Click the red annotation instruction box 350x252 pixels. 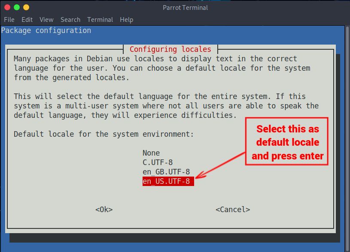point(286,141)
